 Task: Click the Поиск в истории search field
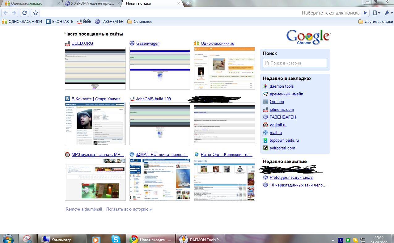[295, 63]
